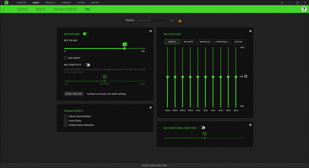Click the Microphone panel info icon
The width and height of the screenshot is (309, 168).
click(151, 31)
